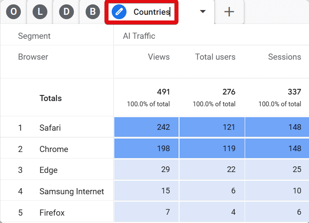Click Chrome's 119 total users cell
309x223 pixels.
pos(212,149)
